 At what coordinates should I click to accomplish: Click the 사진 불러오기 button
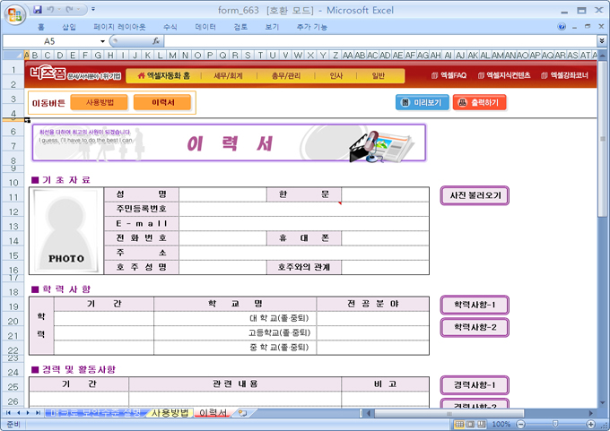click(x=475, y=195)
